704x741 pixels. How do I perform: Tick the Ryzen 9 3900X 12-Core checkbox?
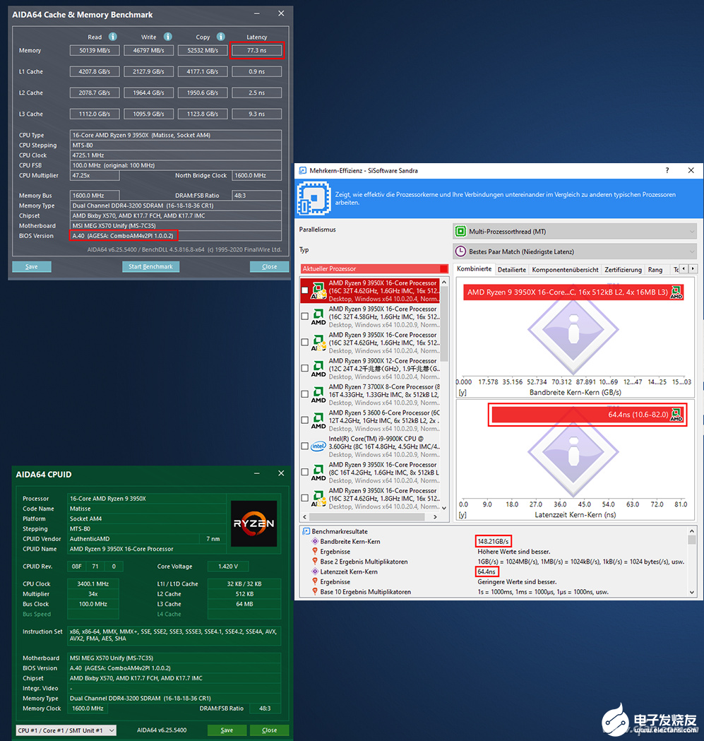(305, 368)
